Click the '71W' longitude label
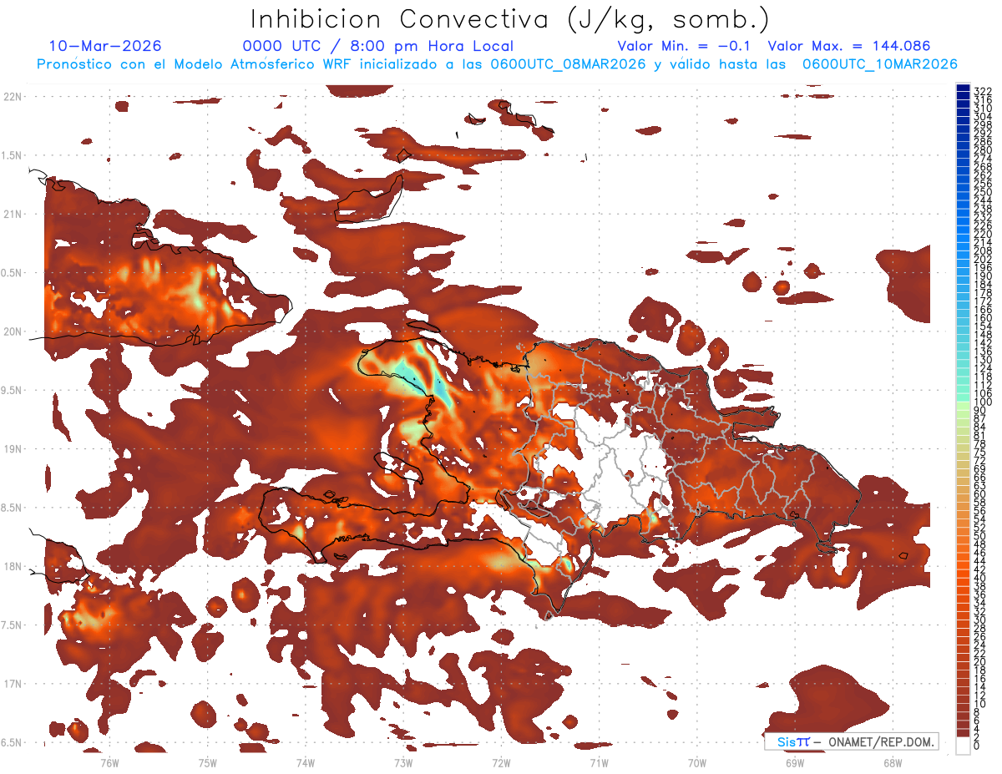The image size is (1002, 774). pyautogui.click(x=599, y=761)
